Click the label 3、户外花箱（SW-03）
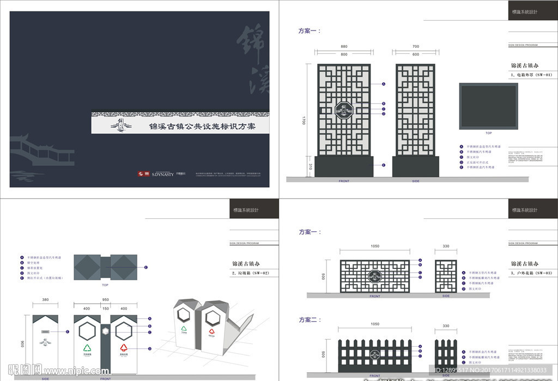The image size is (558, 381). coord(531,273)
